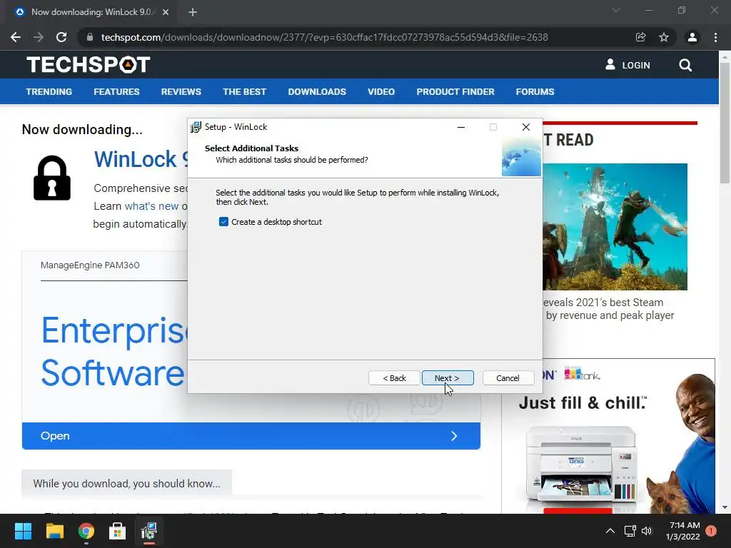Viewport: 731px width, 548px height.
Task: Click the TechSpot logo
Action: [x=88, y=65]
